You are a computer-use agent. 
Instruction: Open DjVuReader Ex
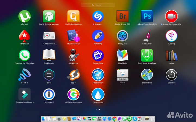click(73, 36)
